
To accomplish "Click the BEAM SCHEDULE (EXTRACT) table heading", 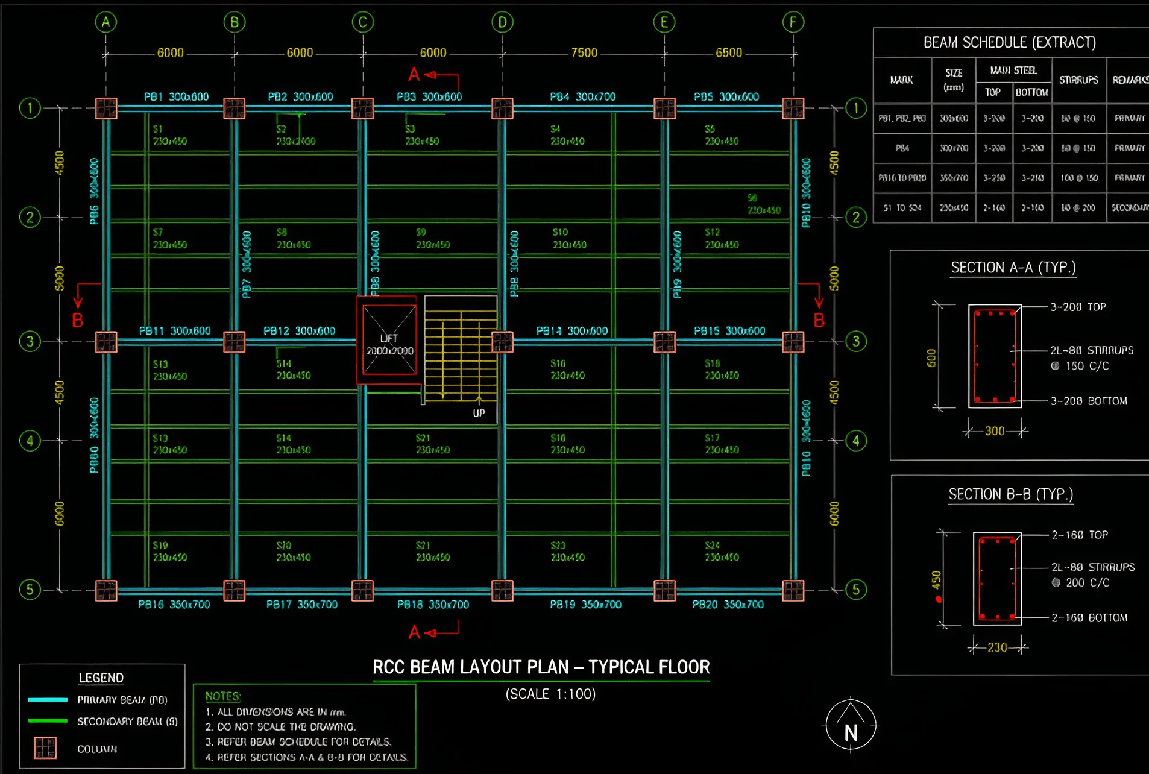I will [1010, 43].
